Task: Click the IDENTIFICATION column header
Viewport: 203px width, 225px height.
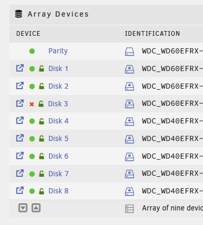Action: coord(153,34)
